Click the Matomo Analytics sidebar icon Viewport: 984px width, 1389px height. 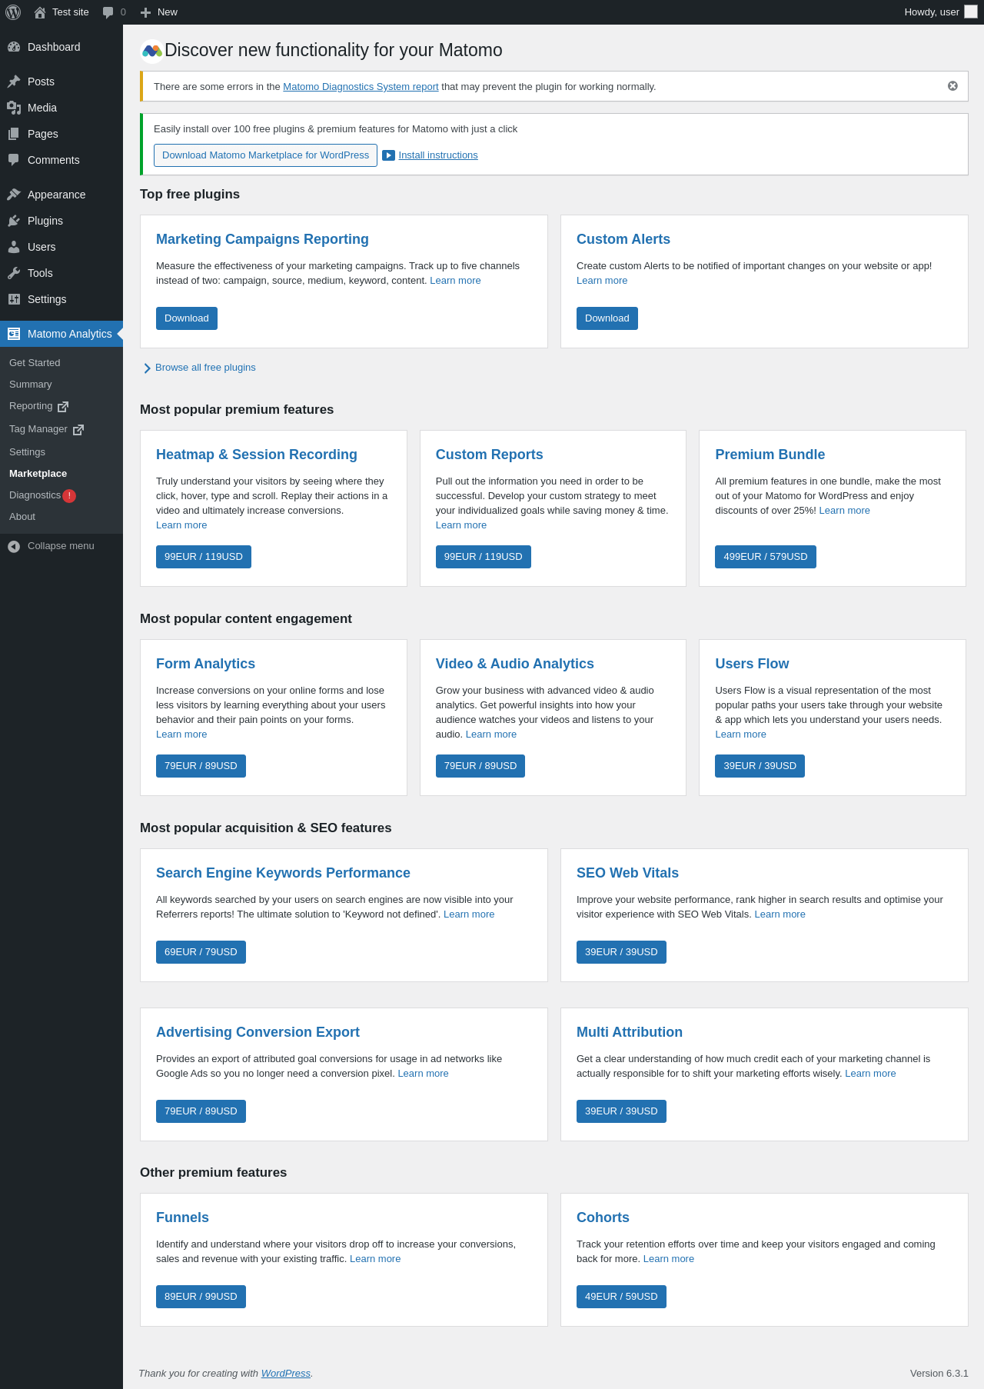click(x=14, y=334)
